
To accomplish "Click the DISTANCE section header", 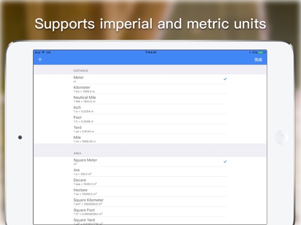I will coord(81,71).
